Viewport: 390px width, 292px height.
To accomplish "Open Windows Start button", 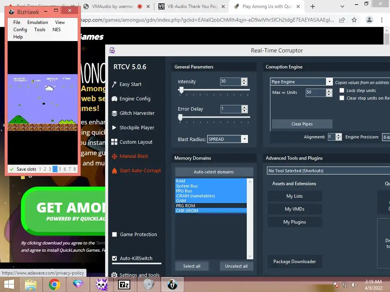I will pos(9,284).
